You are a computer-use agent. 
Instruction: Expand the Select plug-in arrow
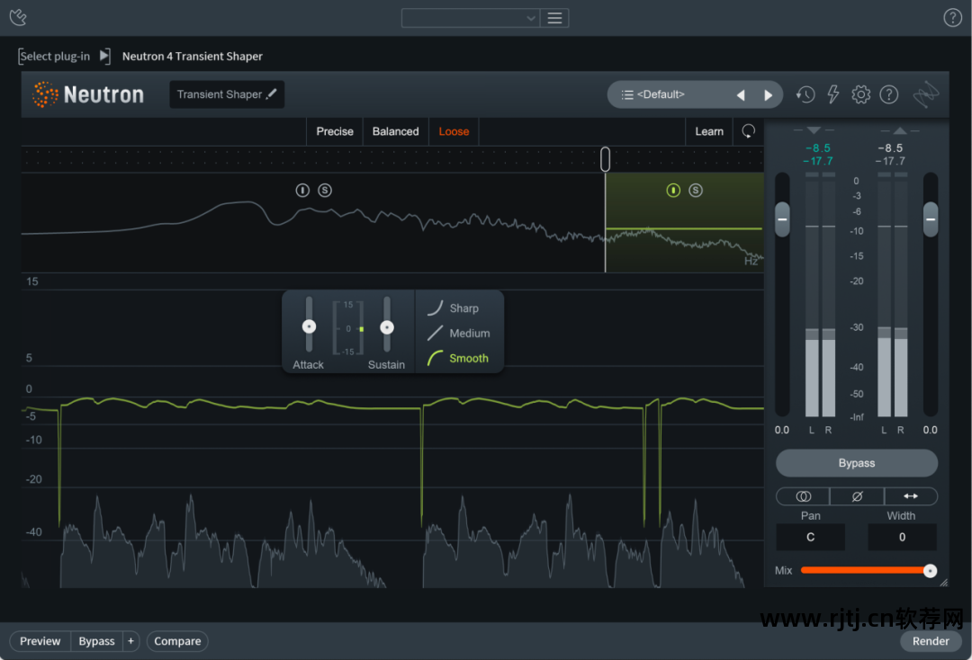click(x=104, y=56)
